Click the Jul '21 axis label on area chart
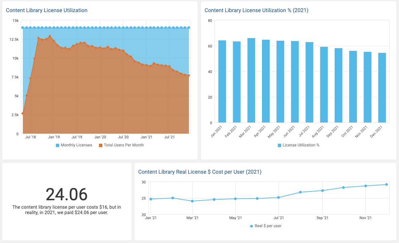 click(x=170, y=137)
